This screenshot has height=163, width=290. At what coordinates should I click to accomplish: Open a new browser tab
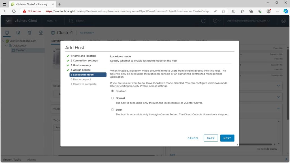59,4
